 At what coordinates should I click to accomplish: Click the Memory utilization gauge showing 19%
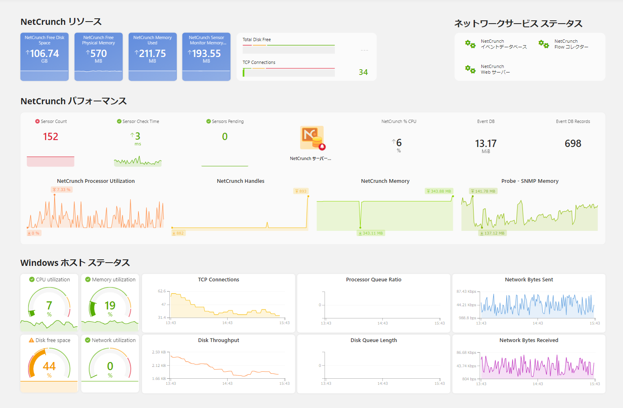click(110, 303)
